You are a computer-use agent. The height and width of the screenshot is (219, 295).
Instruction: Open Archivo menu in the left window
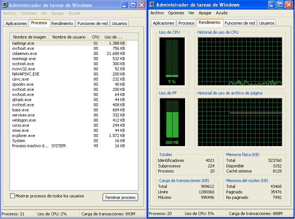tap(10, 13)
